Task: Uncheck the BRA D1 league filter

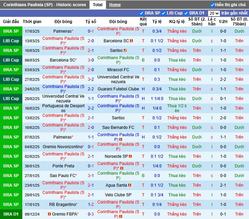Action: coord(186,13)
